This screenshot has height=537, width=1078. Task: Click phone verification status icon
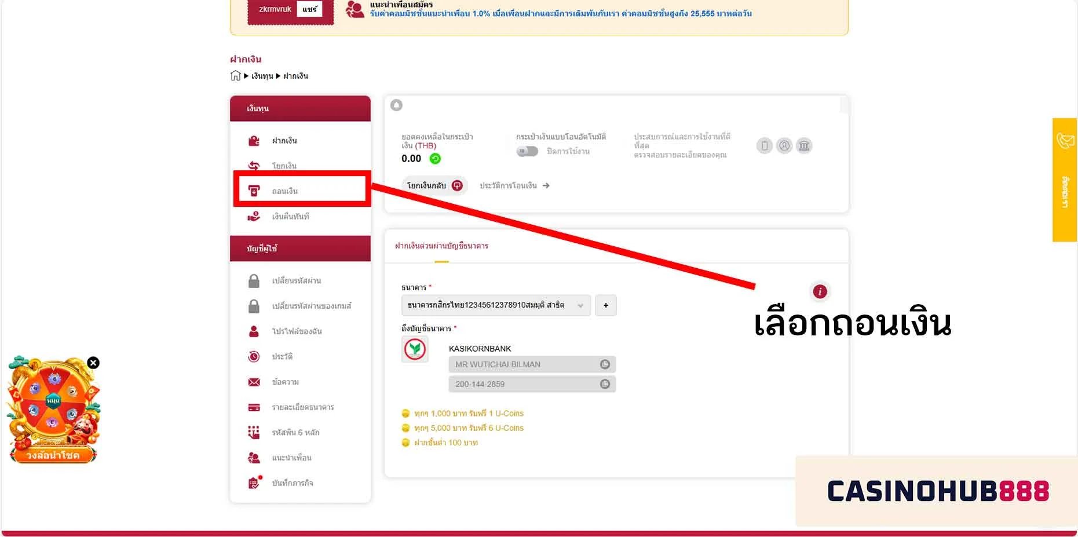tap(765, 145)
